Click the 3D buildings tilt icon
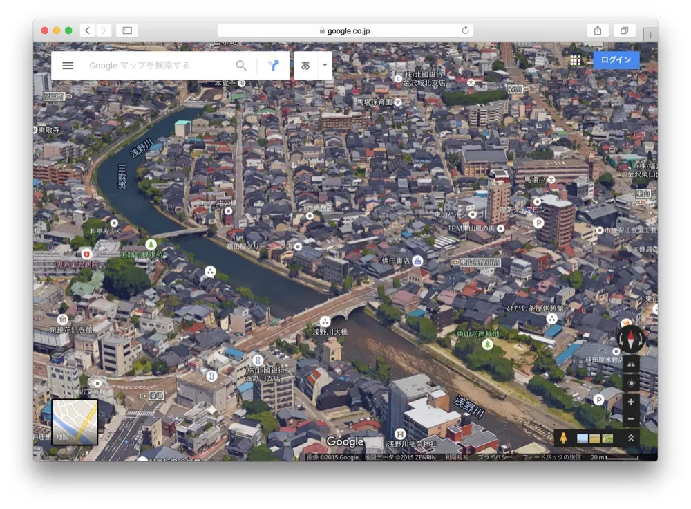This screenshot has height=509, width=691. 631,364
